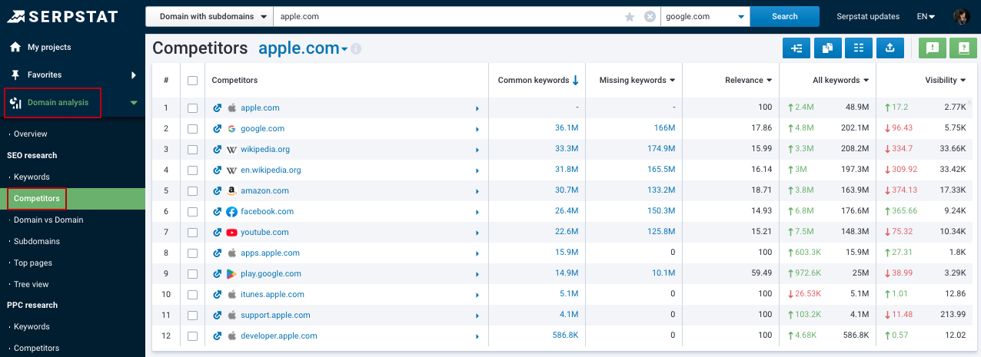Click the YouTube favicon in row 7

(x=231, y=233)
